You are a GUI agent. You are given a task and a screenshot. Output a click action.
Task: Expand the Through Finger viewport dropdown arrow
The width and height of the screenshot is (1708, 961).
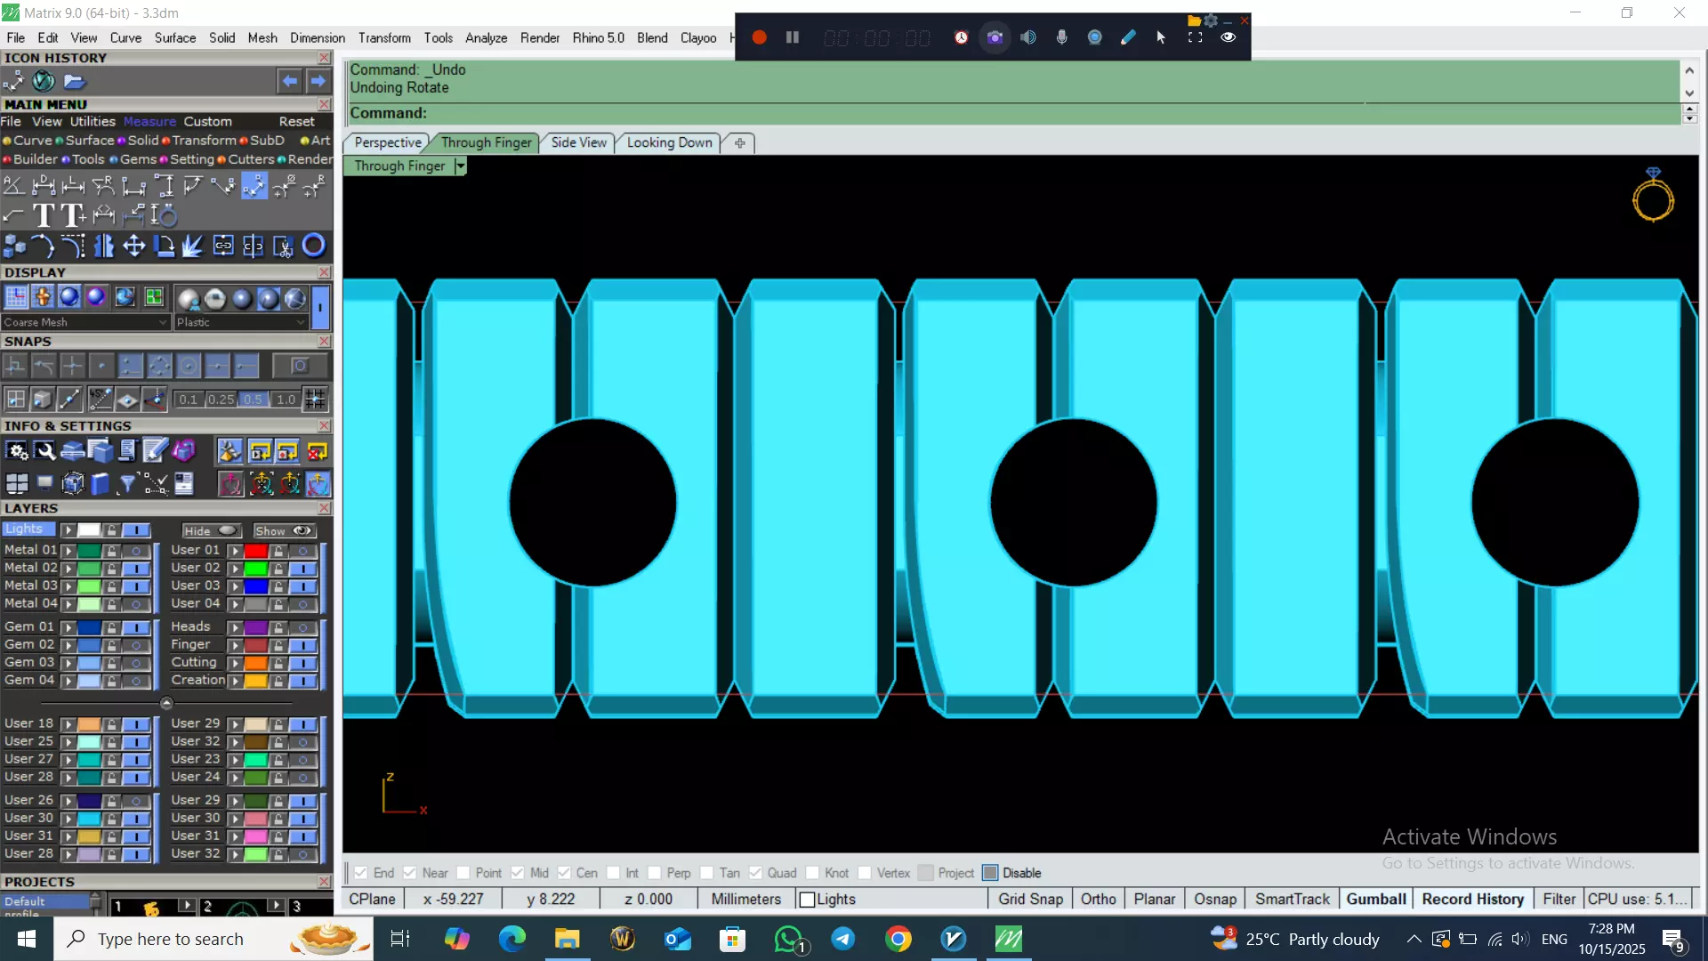(x=460, y=166)
